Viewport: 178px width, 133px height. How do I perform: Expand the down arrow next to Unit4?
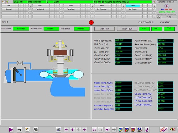tap(124, 6)
